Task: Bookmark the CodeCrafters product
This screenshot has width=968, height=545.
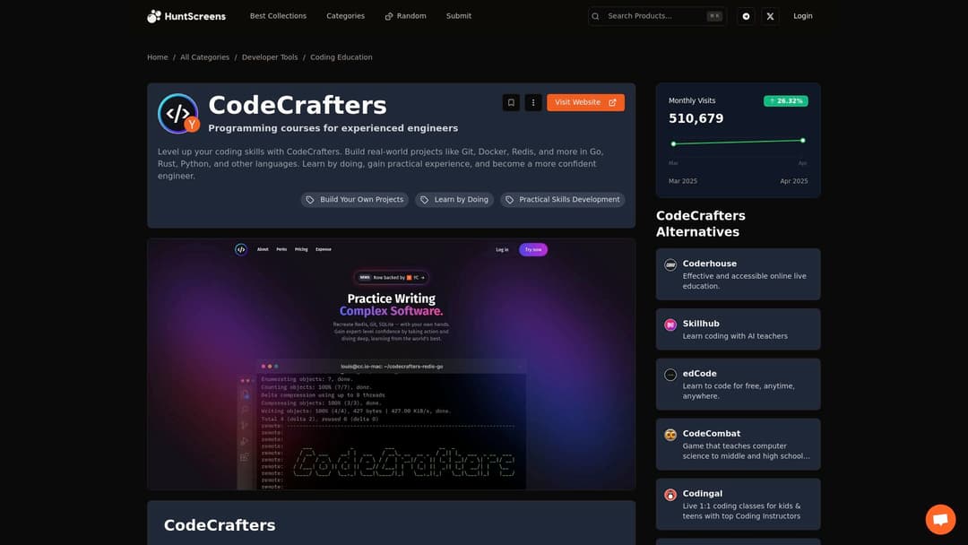Action: coord(511,102)
